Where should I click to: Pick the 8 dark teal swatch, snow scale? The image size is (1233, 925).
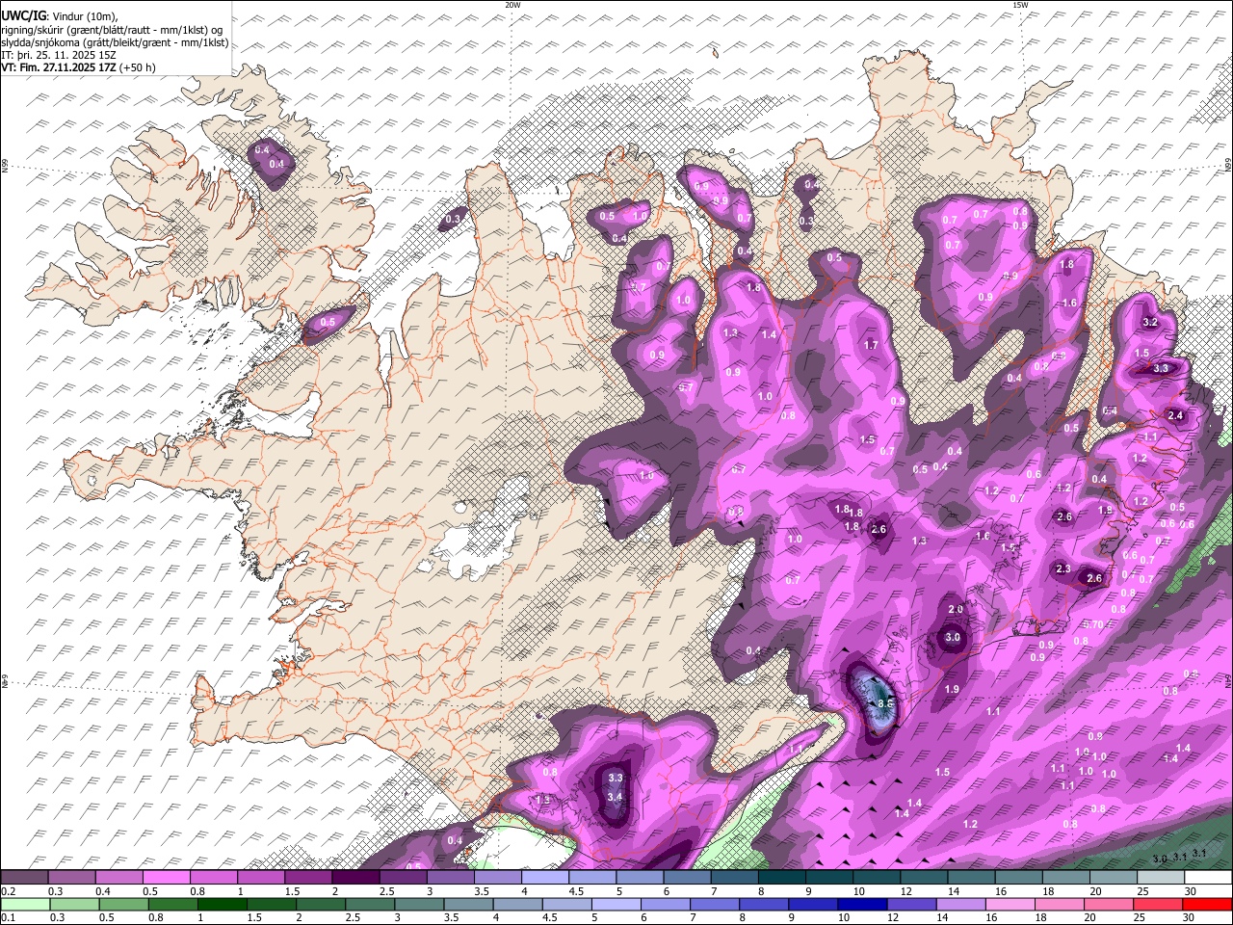tap(781, 878)
